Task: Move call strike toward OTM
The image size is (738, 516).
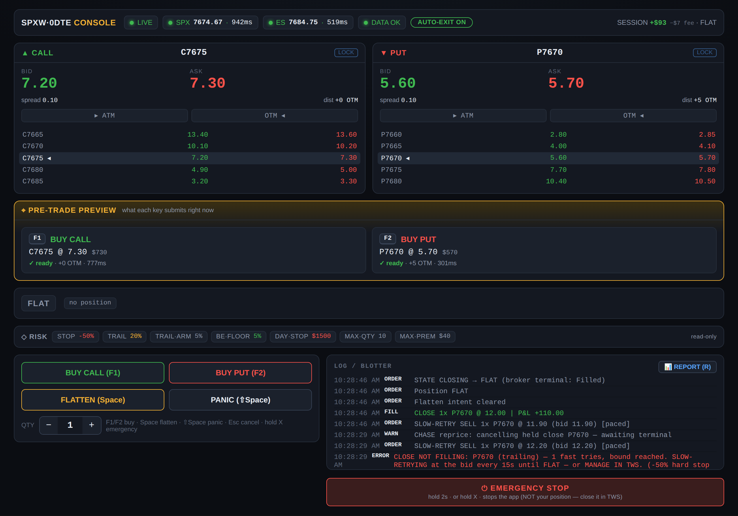Action: 274,115
